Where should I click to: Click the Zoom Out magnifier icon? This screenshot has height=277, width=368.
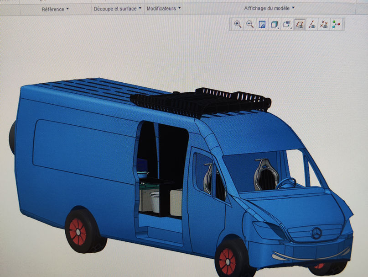point(250,24)
